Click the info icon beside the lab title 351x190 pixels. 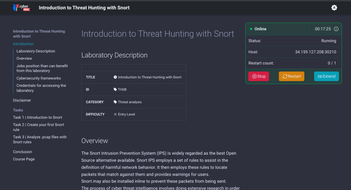pyautogui.click(x=115, y=77)
